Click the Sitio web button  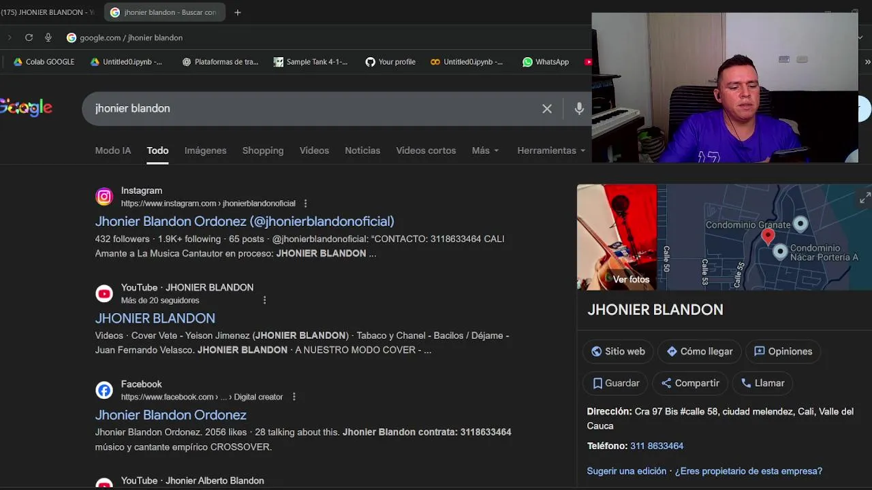(618, 351)
